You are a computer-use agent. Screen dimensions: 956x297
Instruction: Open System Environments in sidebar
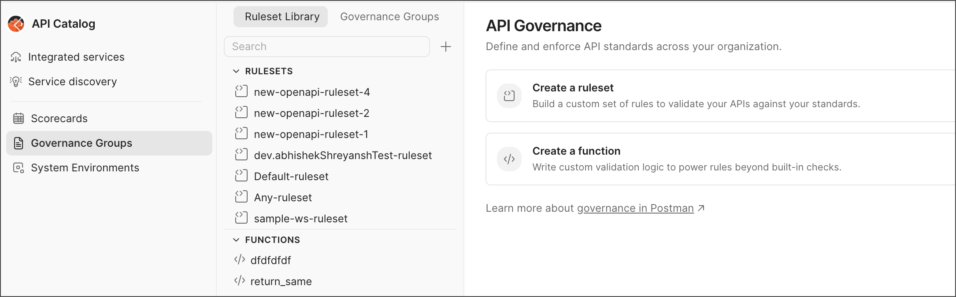click(85, 168)
